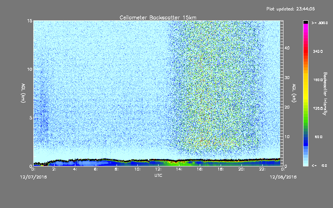The height and width of the screenshot is (208, 333).
Task: Click the '12:' hour tick label
Action: pos(158,169)
